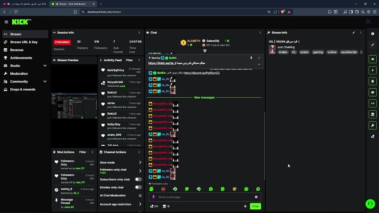Click the dan_117 username in Mod Actions
This screenshot has width=379, height=213.
80,168
